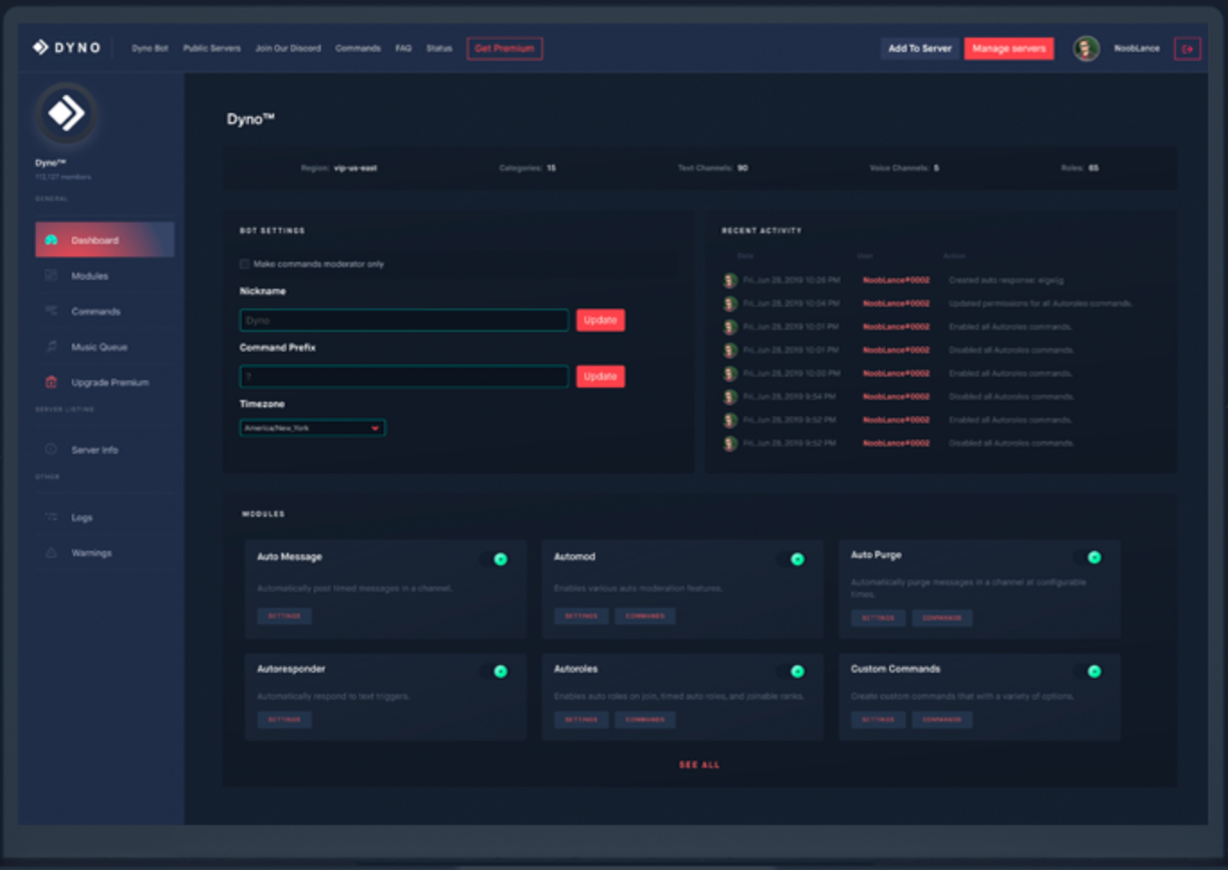
Task: Click the logout icon at top right
Action: point(1187,48)
